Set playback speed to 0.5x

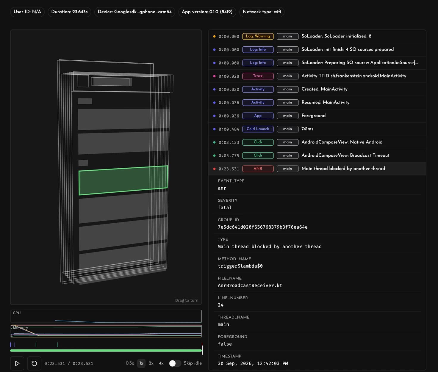pyautogui.click(x=130, y=363)
